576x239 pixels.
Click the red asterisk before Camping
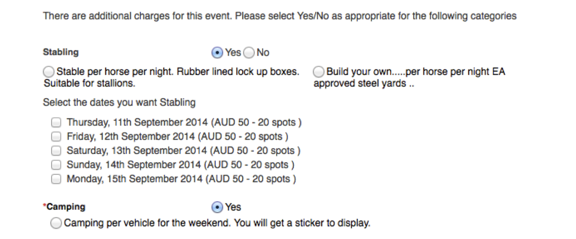pos(45,206)
